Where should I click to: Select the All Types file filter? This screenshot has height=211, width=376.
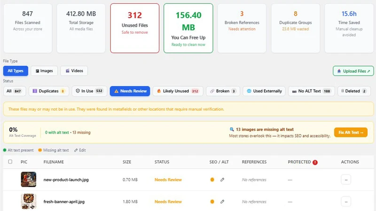(x=16, y=71)
